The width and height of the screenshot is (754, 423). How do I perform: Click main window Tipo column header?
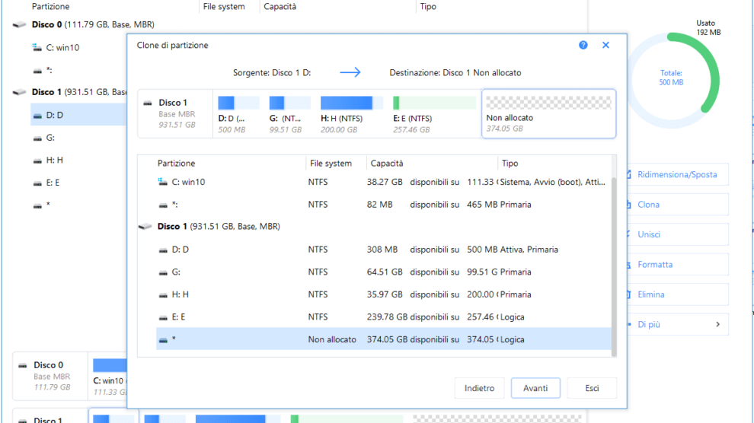pyautogui.click(x=428, y=7)
